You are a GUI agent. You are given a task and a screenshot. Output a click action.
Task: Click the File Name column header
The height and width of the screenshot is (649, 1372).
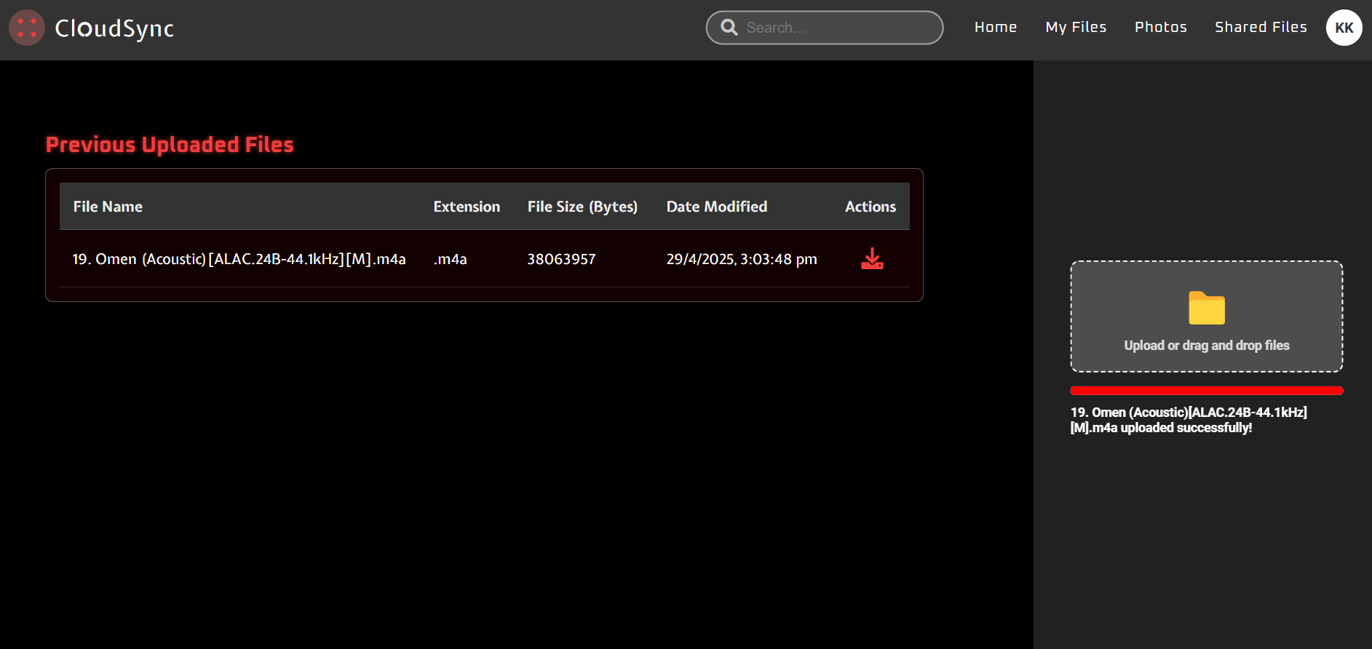pos(108,207)
